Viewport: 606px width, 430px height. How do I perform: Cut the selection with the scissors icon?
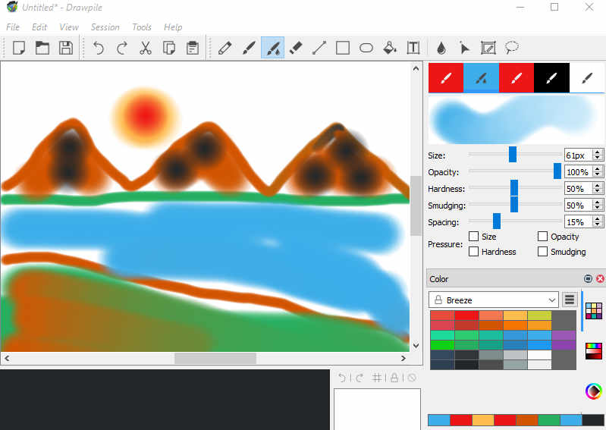coord(146,49)
